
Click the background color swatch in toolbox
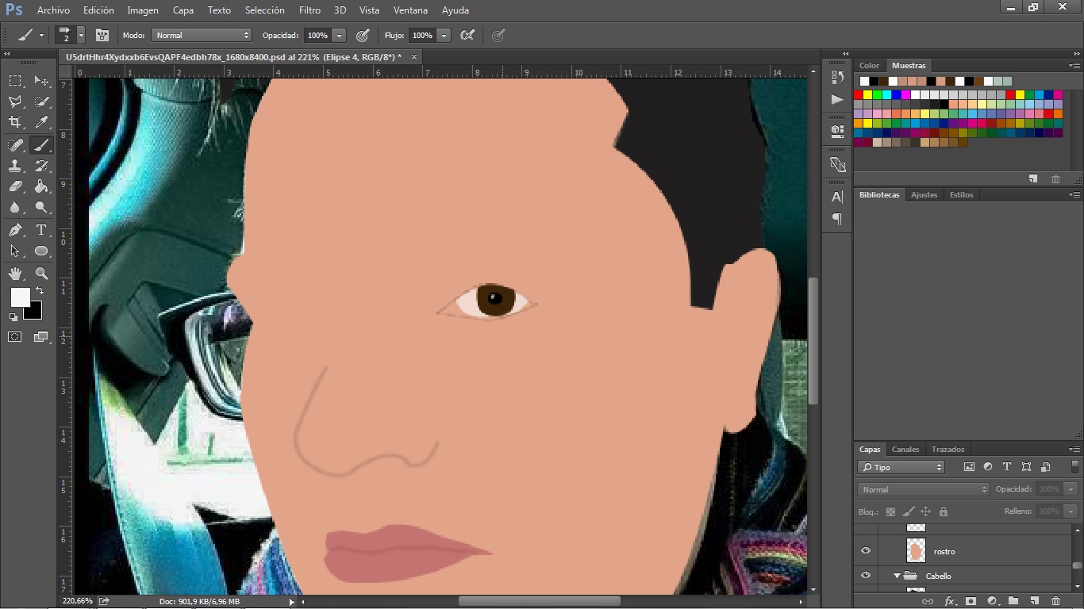pyautogui.click(x=35, y=312)
